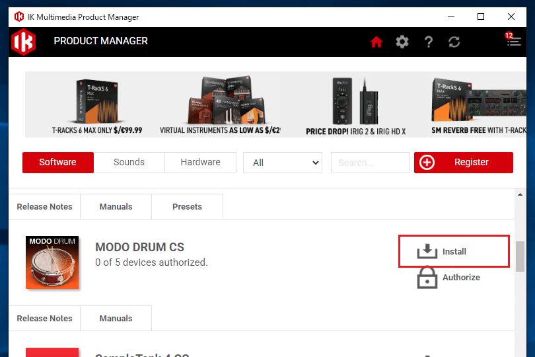Open SM Reverb Free with T-RackS banner
Viewport: 535px width, 357px height.
pyautogui.click(x=478, y=106)
